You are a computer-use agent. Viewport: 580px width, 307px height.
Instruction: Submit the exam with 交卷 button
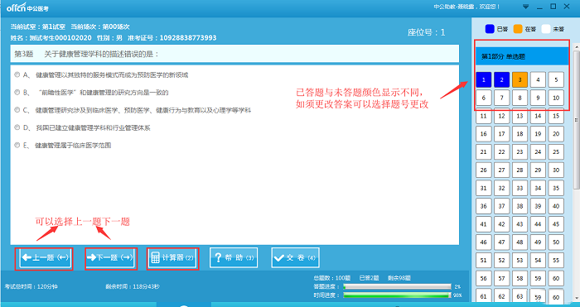[x=295, y=258]
